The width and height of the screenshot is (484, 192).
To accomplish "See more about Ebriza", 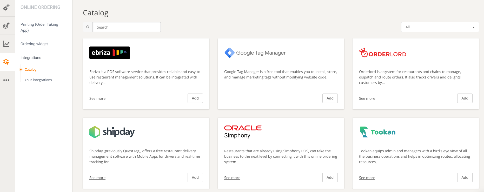I will click(x=97, y=98).
